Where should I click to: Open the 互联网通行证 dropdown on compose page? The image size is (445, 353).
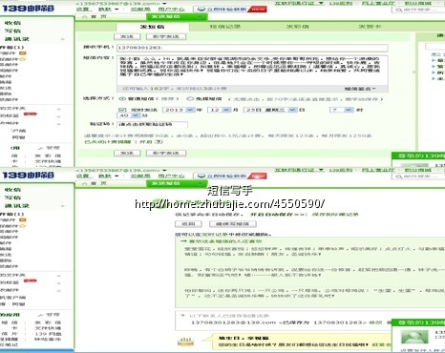[299, 3]
